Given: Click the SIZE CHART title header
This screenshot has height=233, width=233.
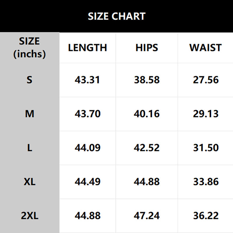Looking at the screenshot, I should [x=116, y=16].
